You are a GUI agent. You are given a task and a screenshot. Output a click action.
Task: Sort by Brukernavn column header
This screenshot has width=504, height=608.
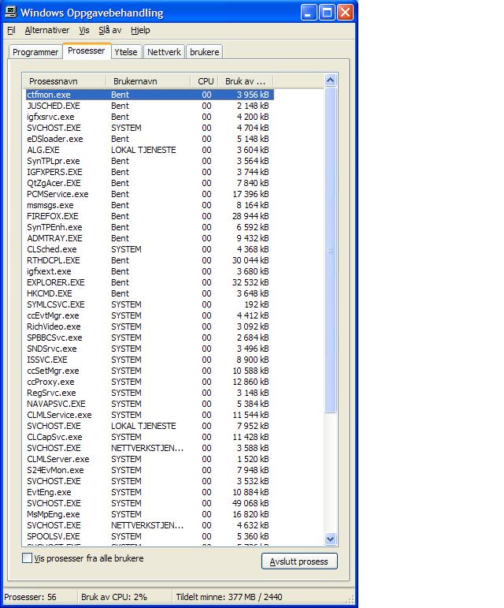point(147,81)
